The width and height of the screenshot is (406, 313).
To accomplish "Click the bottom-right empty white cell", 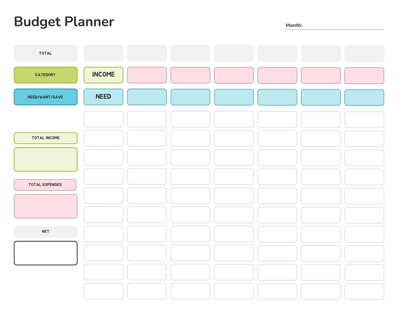I will [x=364, y=292].
